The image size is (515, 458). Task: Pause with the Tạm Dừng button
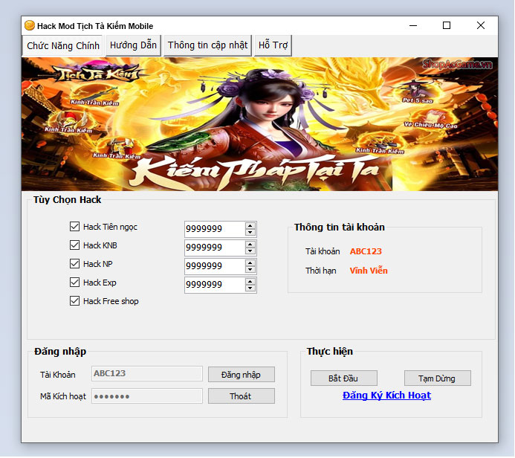point(438,378)
